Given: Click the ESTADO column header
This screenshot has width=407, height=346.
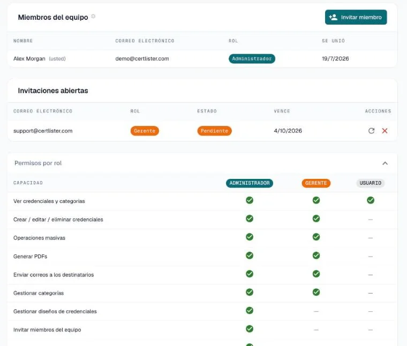Looking at the screenshot, I should [x=207, y=111].
